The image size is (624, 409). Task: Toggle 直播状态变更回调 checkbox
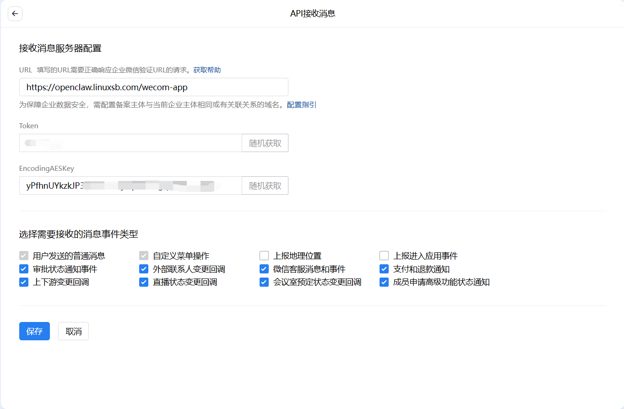[x=144, y=282]
